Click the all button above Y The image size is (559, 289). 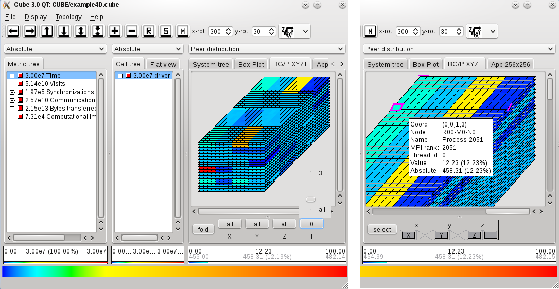point(257,224)
